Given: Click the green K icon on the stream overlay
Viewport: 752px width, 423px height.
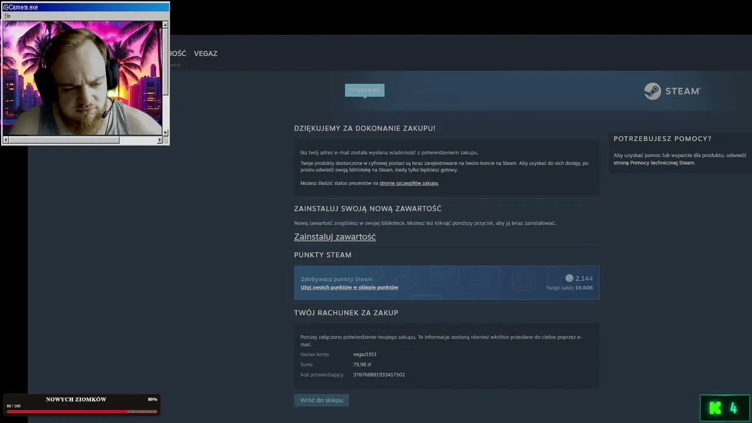Looking at the screenshot, I should tap(715, 408).
